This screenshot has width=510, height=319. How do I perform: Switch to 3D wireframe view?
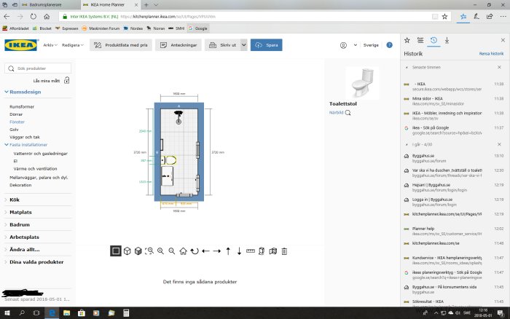click(x=127, y=251)
